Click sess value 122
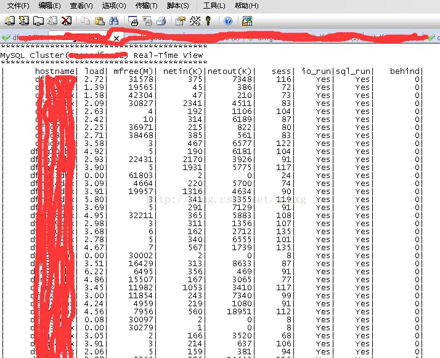Viewport: 440px width, 358px height. (x=283, y=144)
